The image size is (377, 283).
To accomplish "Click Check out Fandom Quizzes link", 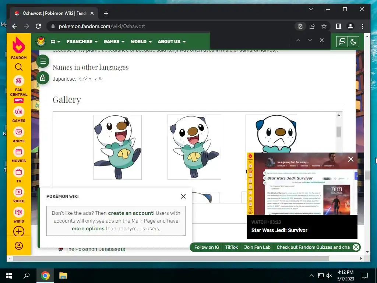I will click(313, 247).
